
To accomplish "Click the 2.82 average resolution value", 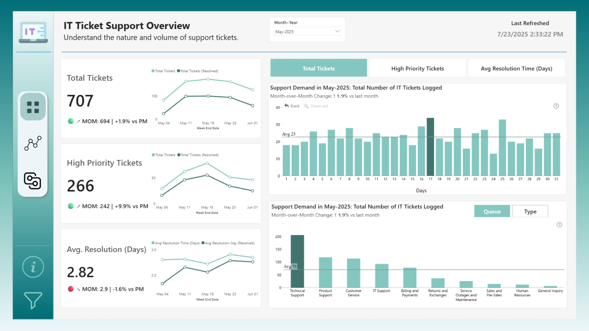I will pyautogui.click(x=80, y=272).
